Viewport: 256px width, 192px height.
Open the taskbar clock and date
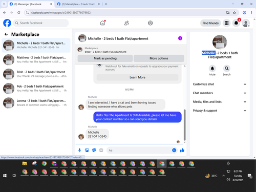[x=238, y=176]
